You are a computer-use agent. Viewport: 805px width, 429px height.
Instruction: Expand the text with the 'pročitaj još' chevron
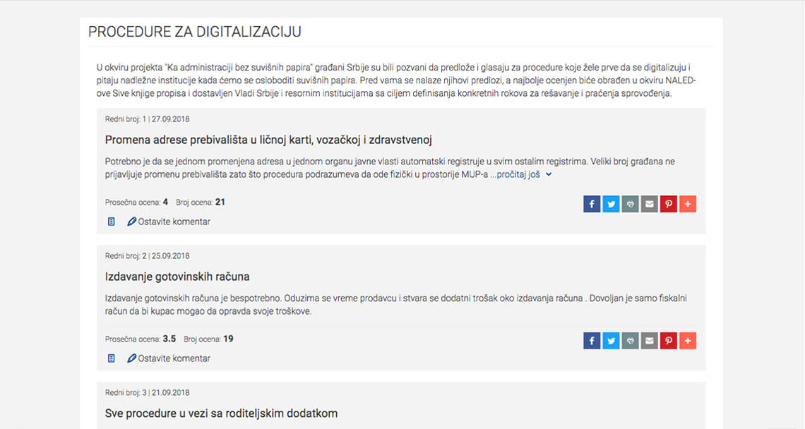point(549,174)
